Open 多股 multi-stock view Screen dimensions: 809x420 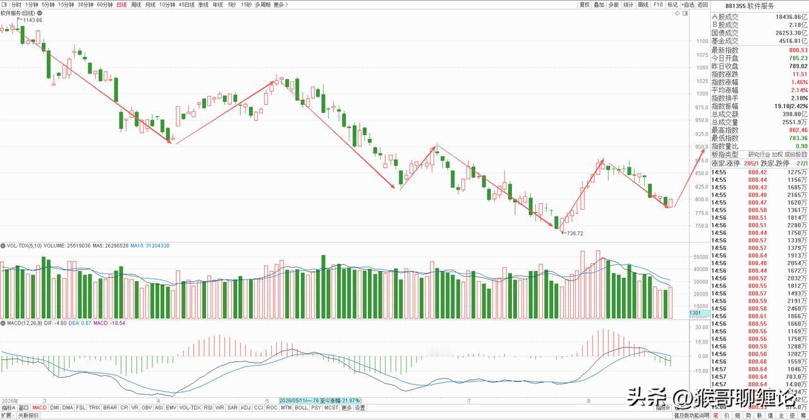[x=613, y=4]
